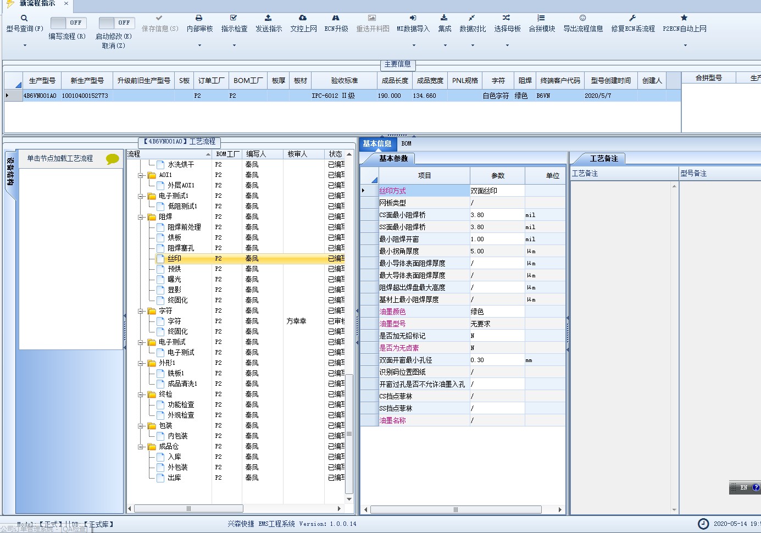This screenshot has width=761, height=533.
Task: Click the 集成 download icon
Action: coord(444,18)
